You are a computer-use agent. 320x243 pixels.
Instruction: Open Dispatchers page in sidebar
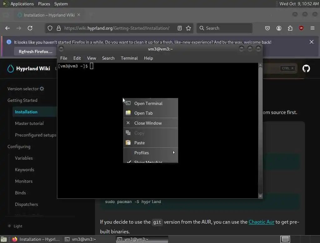click(x=27, y=204)
